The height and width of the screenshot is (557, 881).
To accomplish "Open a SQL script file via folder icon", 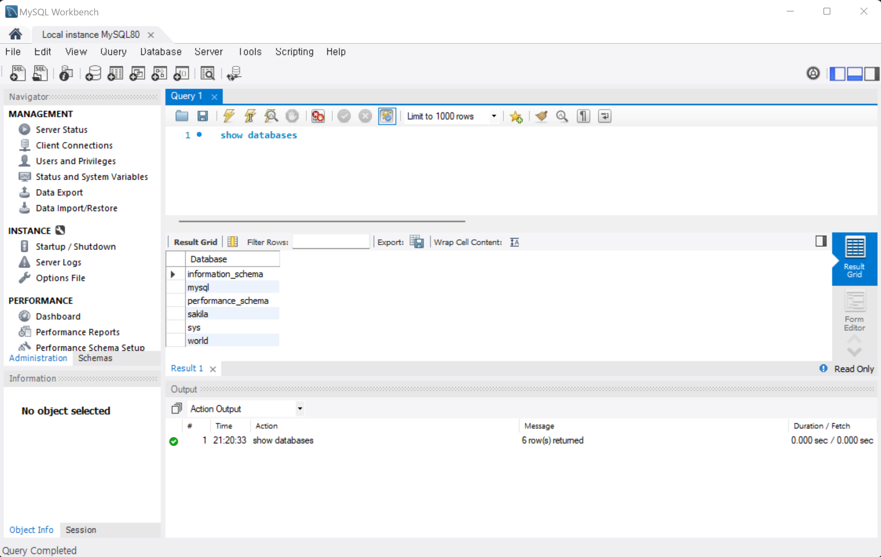I will pyautogui.click(x=182, y=116).
